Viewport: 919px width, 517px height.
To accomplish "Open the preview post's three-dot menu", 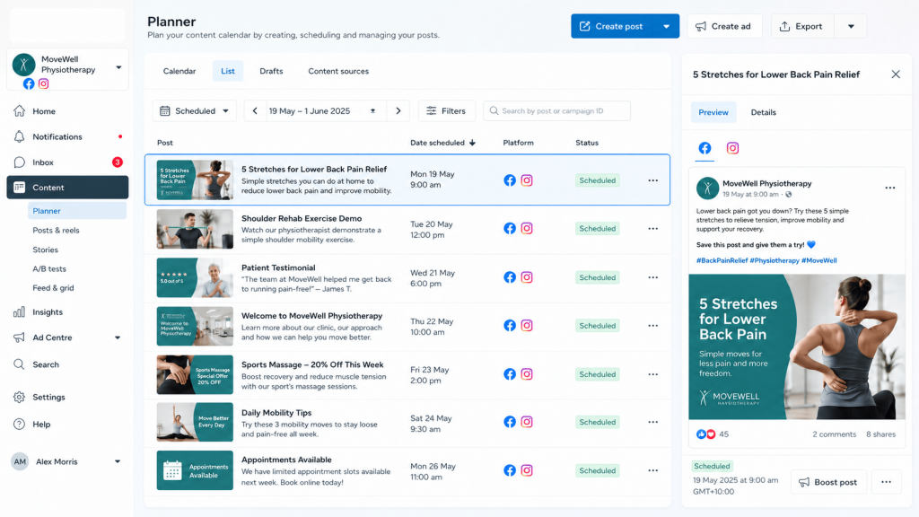I will click(x=889, y=188).
